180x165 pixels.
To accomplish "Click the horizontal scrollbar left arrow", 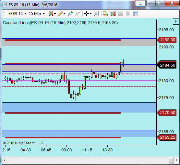I will point(5,160).
